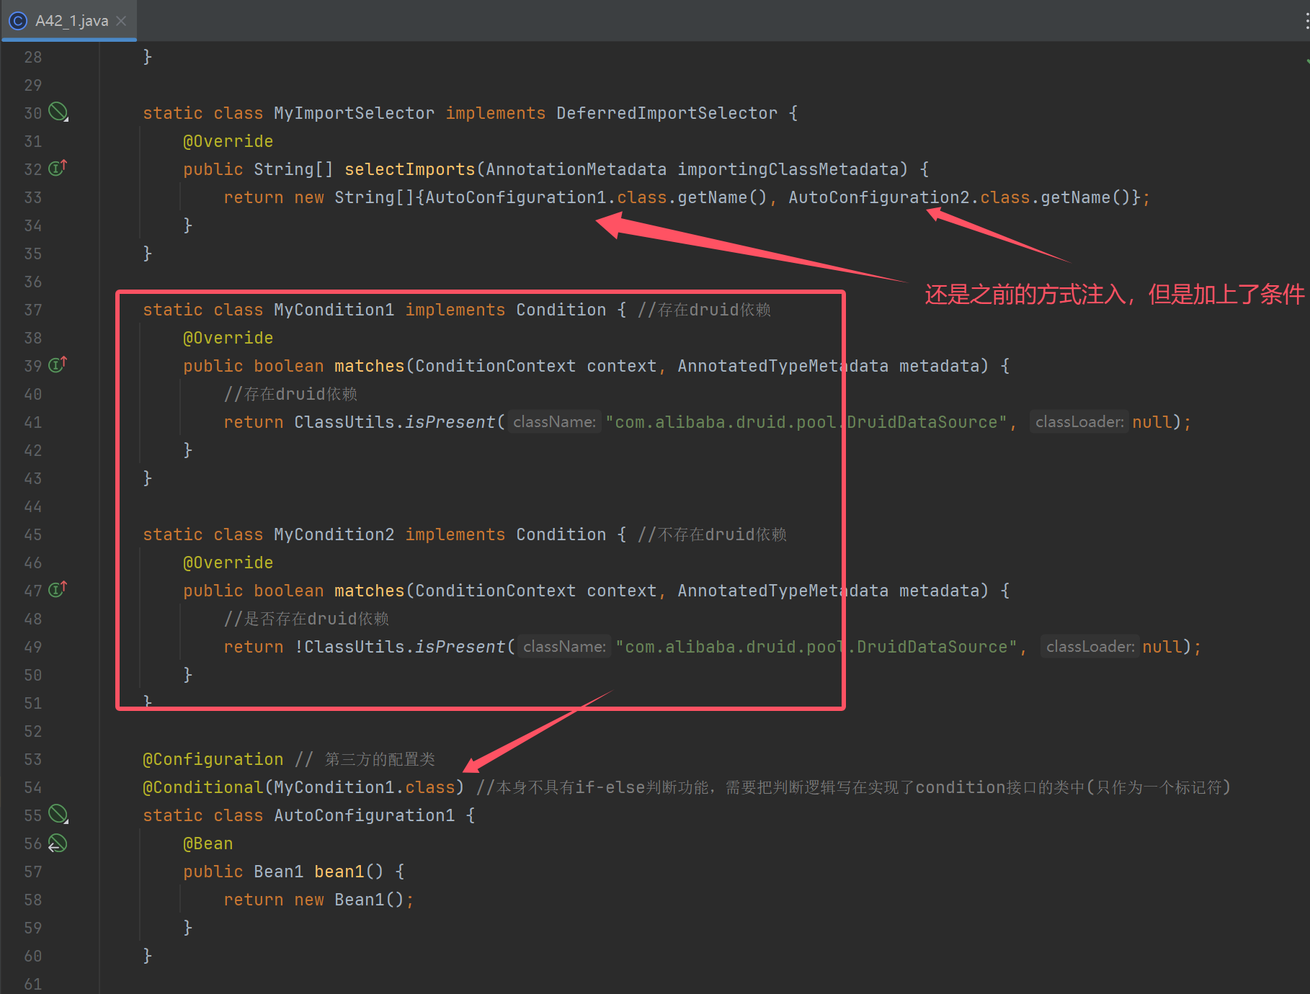Click the @Conditional annotation on line 54

[202, 787]
